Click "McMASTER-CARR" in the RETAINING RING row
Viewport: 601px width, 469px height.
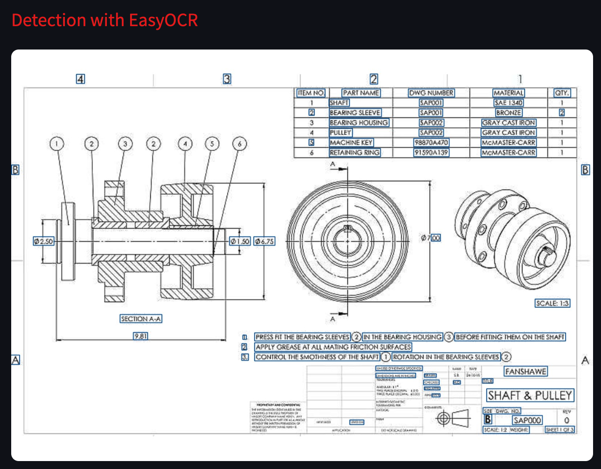[x=509, y=152]
